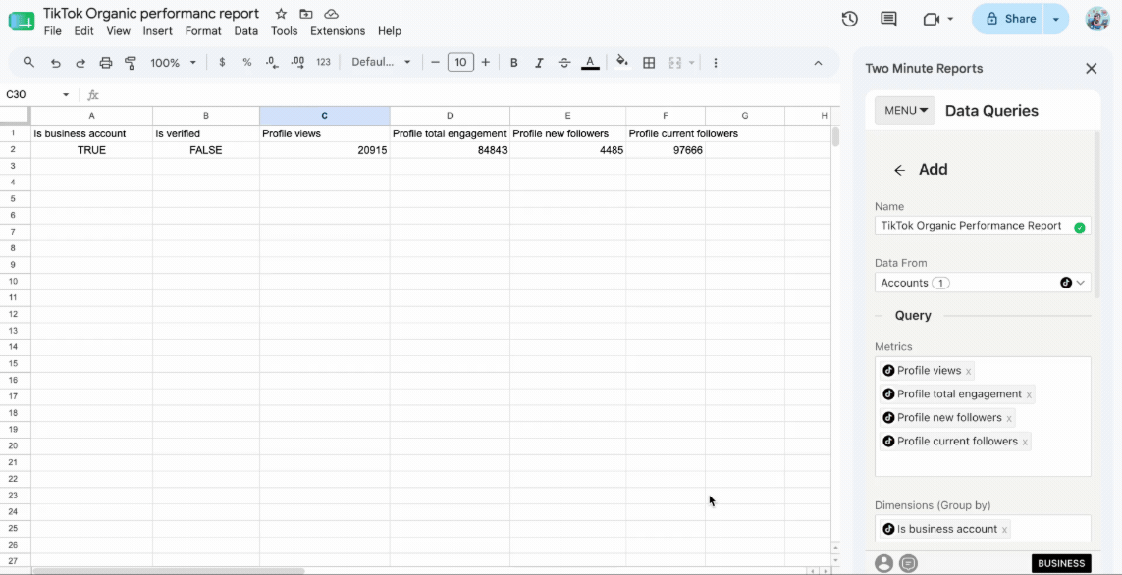Decrease decimal places
This screenshot has height=575, width=1122.
pyautogui.click(x=272, y=62)
